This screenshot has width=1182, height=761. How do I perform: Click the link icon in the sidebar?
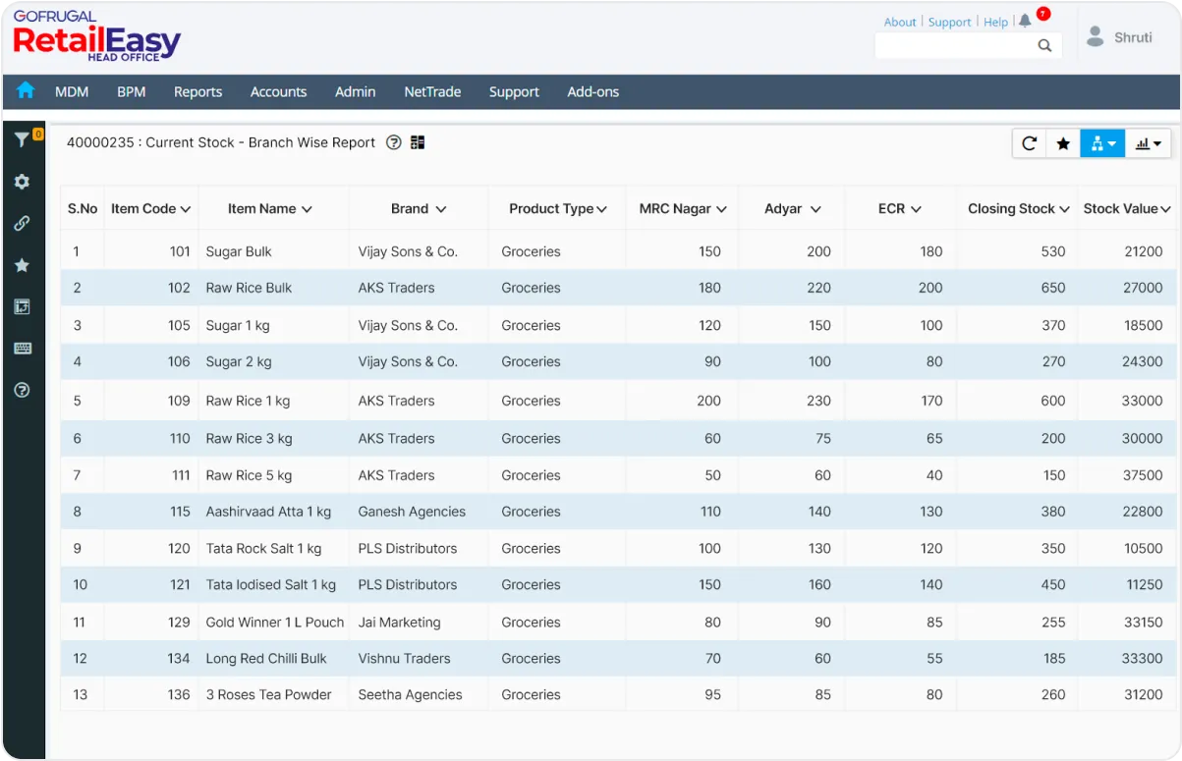pyautogui.click(x=24, y=223)
